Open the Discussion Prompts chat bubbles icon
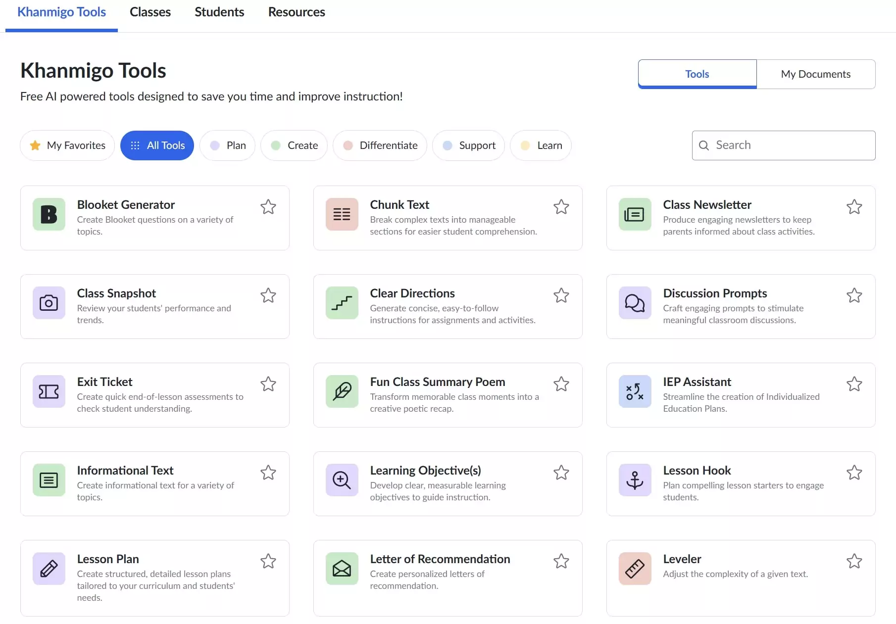This screenshot has width=896, height=624. pos(635,303)
